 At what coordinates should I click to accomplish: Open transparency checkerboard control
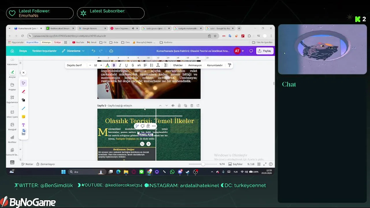tap(166, 65)
